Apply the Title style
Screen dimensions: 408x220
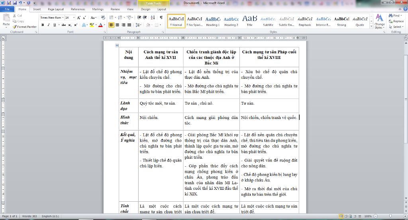point(249,21)
